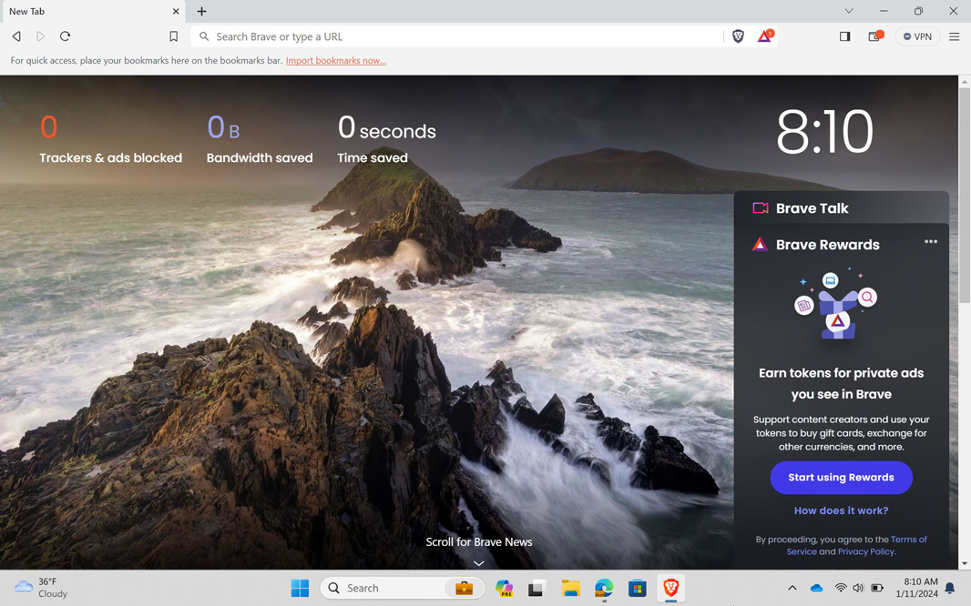Image resolution: width=971 pixels, height=606 pixels.
Task: Expand the tab search dropdown arrow
Action: (x=848, y=12)
